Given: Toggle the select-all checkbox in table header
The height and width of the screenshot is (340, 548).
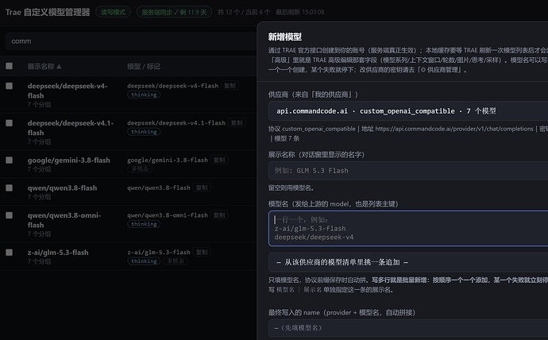Looking at the screenshot, I should click(9, 66).
